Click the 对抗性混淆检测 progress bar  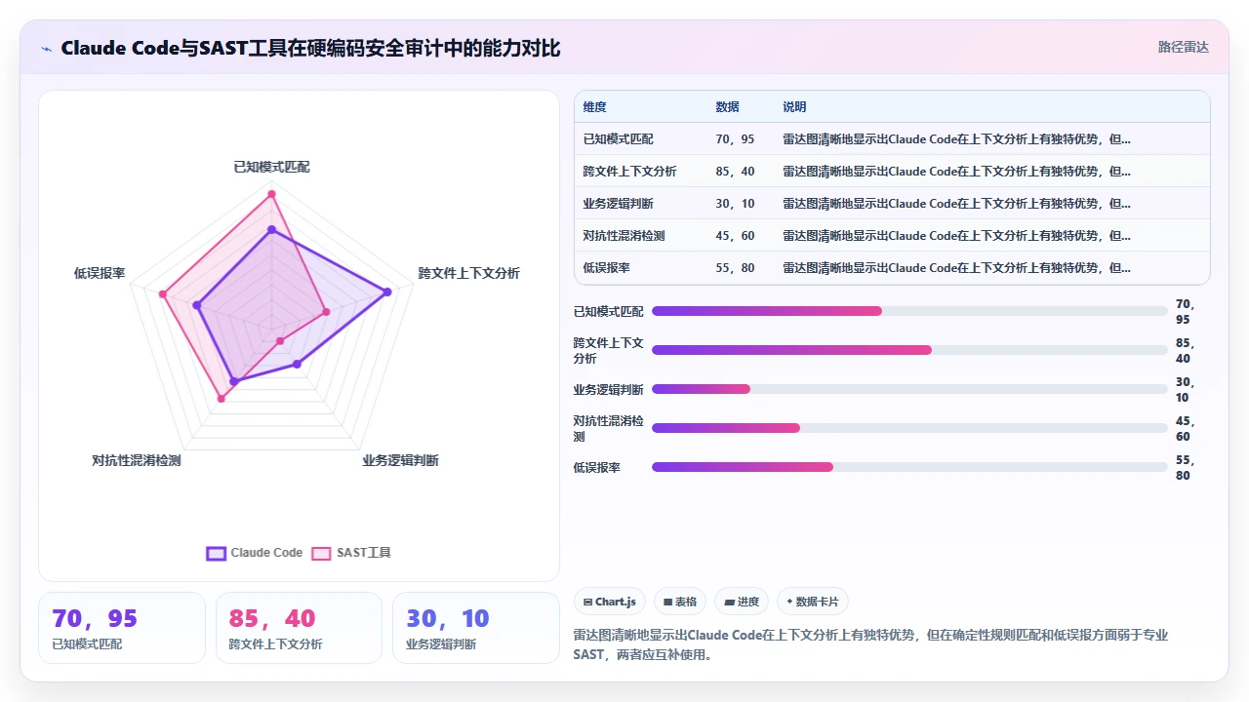(909, 428)
